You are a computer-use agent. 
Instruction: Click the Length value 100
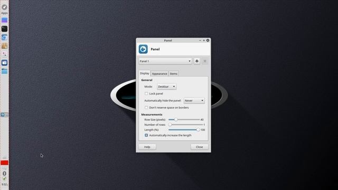point(203,130)
